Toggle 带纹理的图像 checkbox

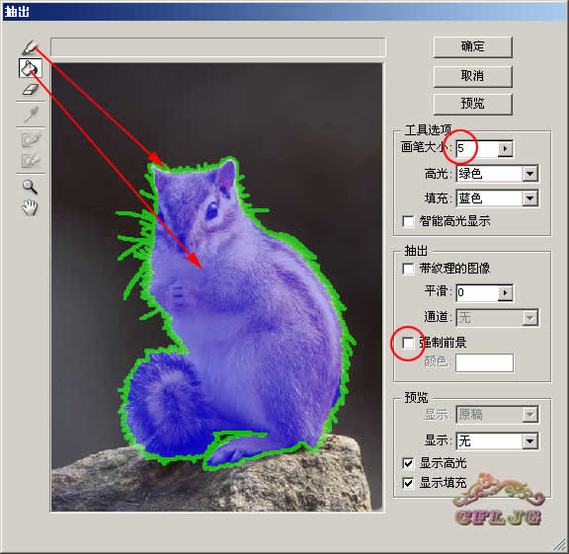coord(408,269)
